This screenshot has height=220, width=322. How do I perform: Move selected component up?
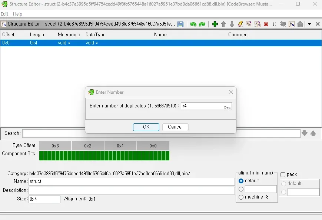(x=223, y=24)
